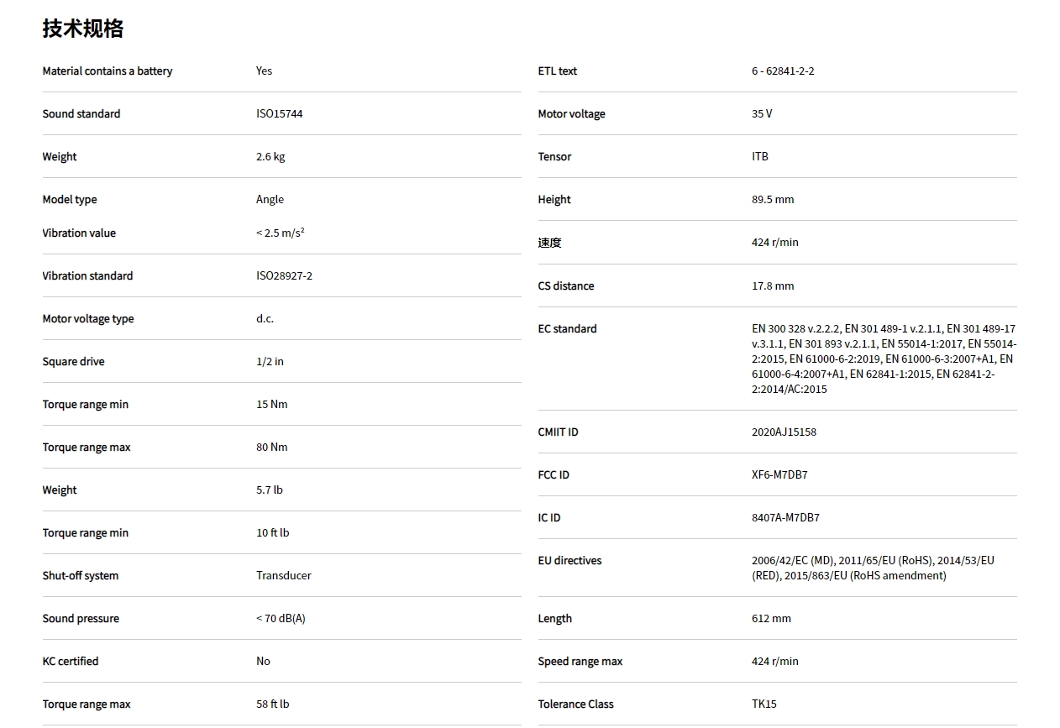Click the Sound pressure value < 70 dB(A)
The width and height of the screenshot is (1060, 728).
[x=281, y=619]
